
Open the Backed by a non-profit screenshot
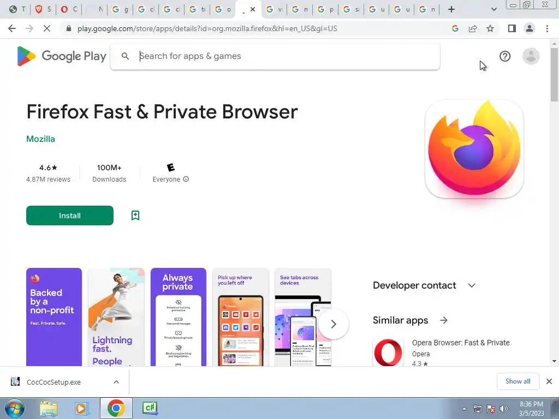pos(54,317)
